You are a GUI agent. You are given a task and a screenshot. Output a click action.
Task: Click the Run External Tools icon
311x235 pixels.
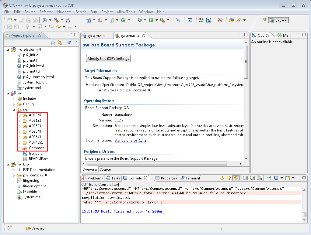pos(162,20)
